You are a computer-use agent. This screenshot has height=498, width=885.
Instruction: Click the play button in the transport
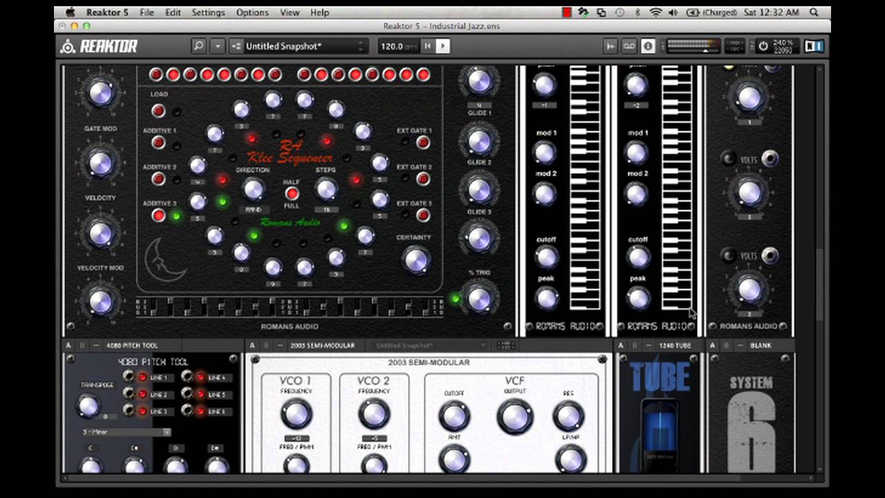[x=442, y=46]
